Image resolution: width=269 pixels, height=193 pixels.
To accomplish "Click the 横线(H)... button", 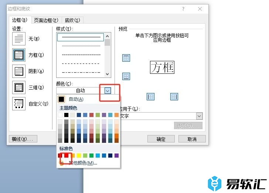I will coord(23,139).
